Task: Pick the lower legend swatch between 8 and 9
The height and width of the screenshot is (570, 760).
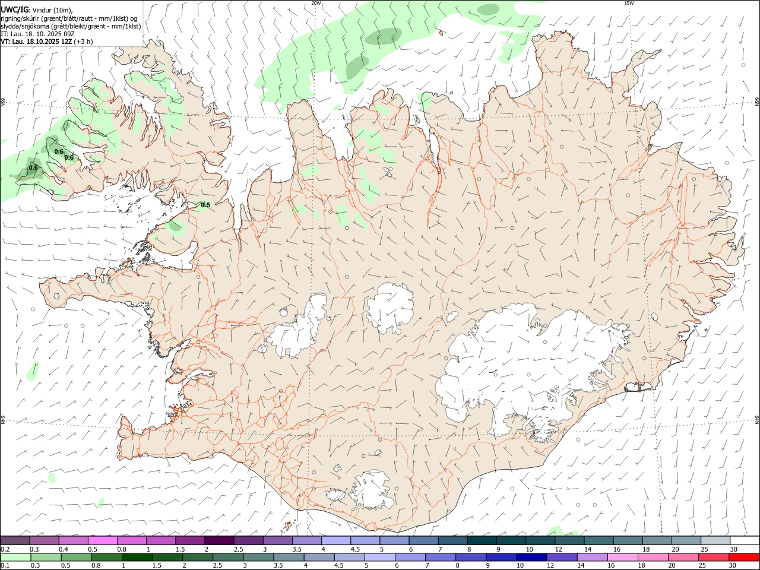Action: click(470, 557)
